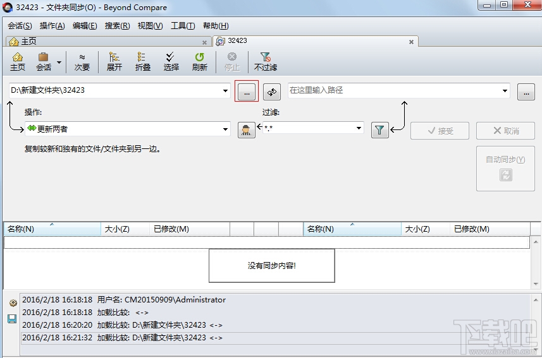Image resolution: width=542 pixels, height=358 pixels.
Task: Click the Collapse (折叠) toolbar icon
Action: [x=143, y=62]
